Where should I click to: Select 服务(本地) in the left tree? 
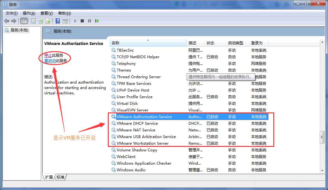coord(16,30)
